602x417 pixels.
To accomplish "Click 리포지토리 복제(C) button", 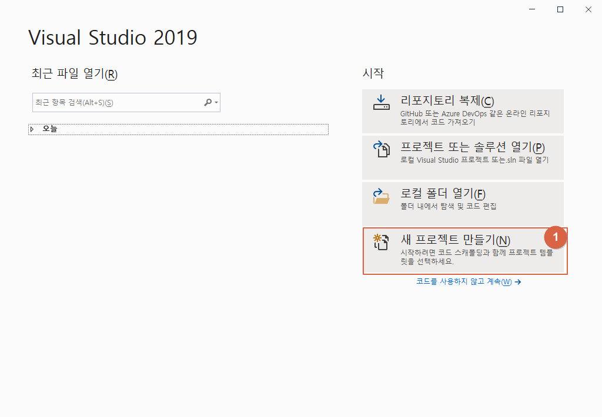I will tap(463, 111).
